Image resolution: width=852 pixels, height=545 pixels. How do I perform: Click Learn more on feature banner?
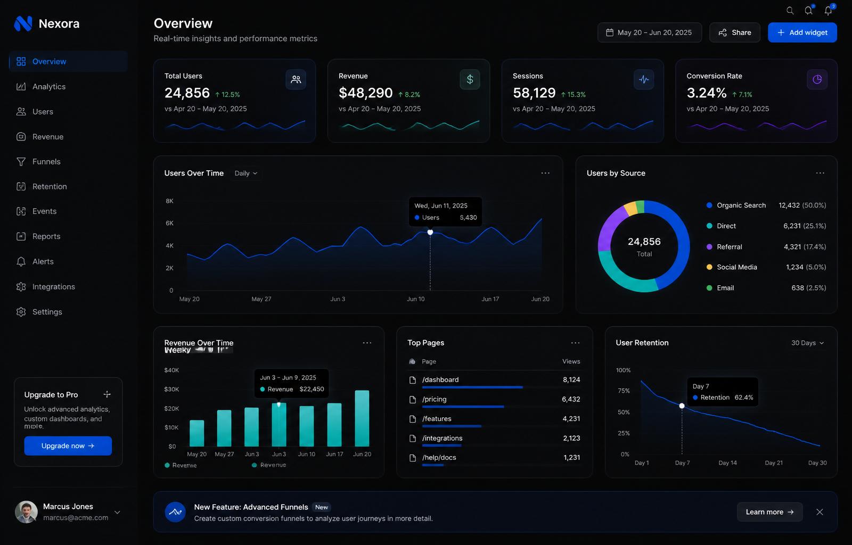(x=770, y=512)
